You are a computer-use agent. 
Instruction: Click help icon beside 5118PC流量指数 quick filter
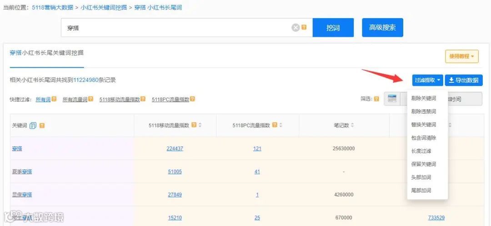(x=193, y=99)
